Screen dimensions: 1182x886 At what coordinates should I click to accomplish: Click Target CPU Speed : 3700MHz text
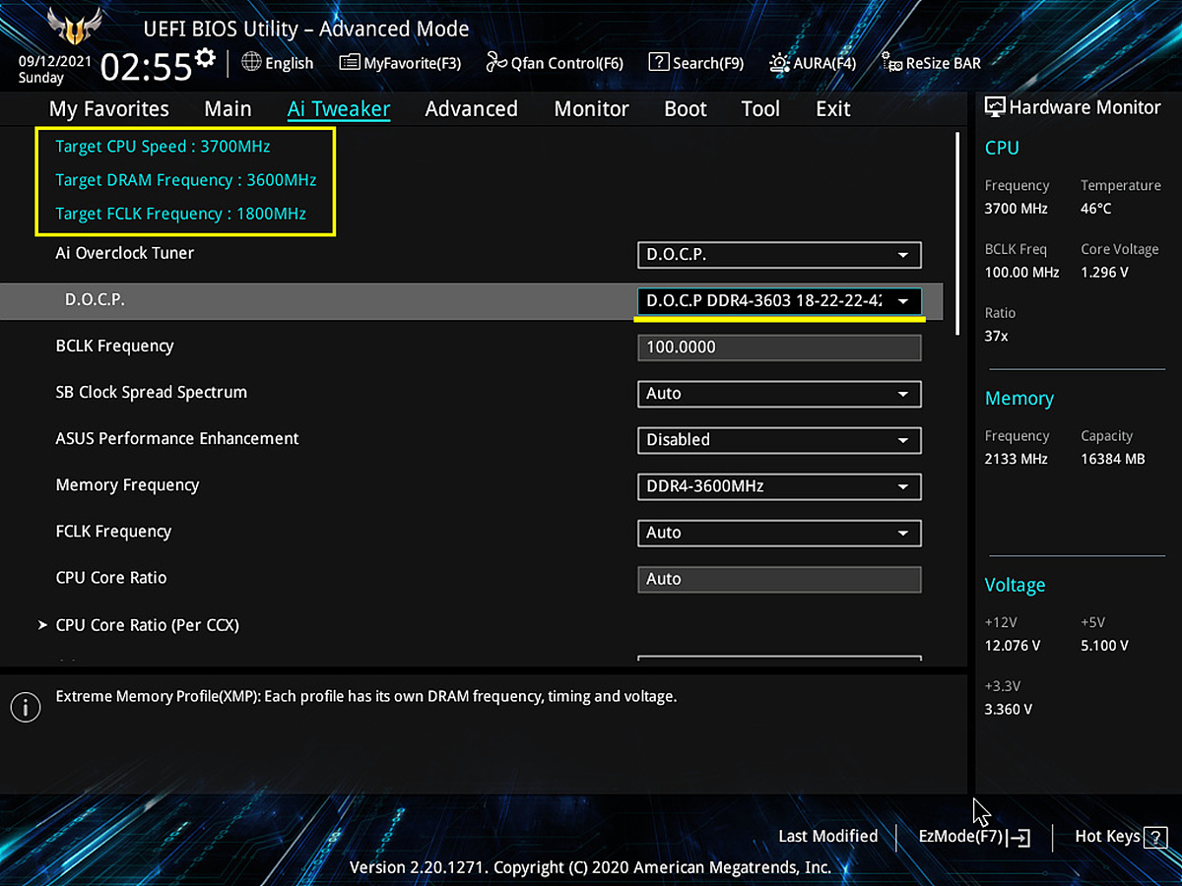(163, 147)
